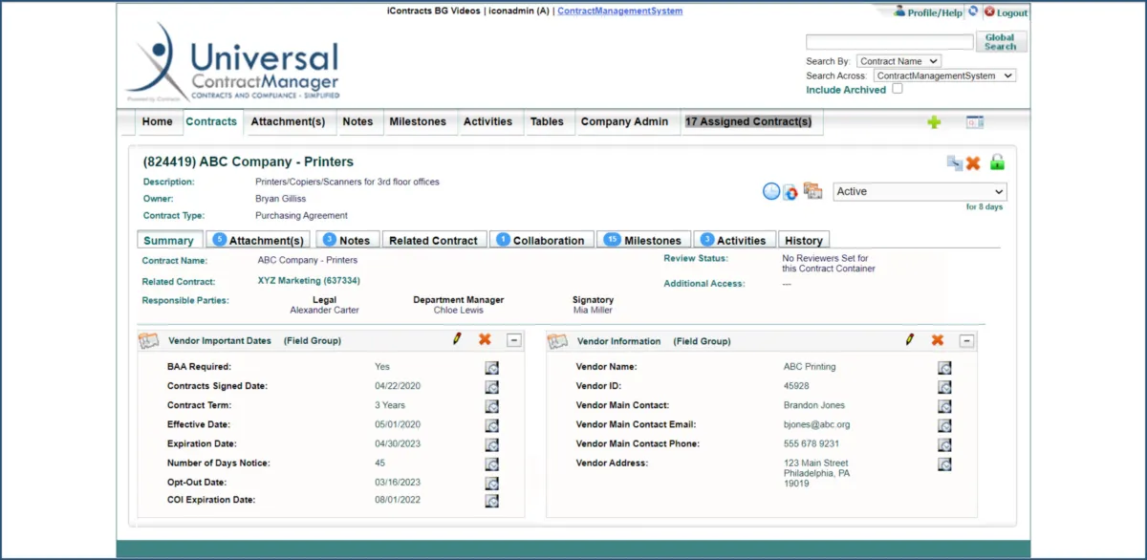The height and width of the screenshot is (560, 1147).
Task: Click the green padlock icon
Action: [x=997, y=162]
